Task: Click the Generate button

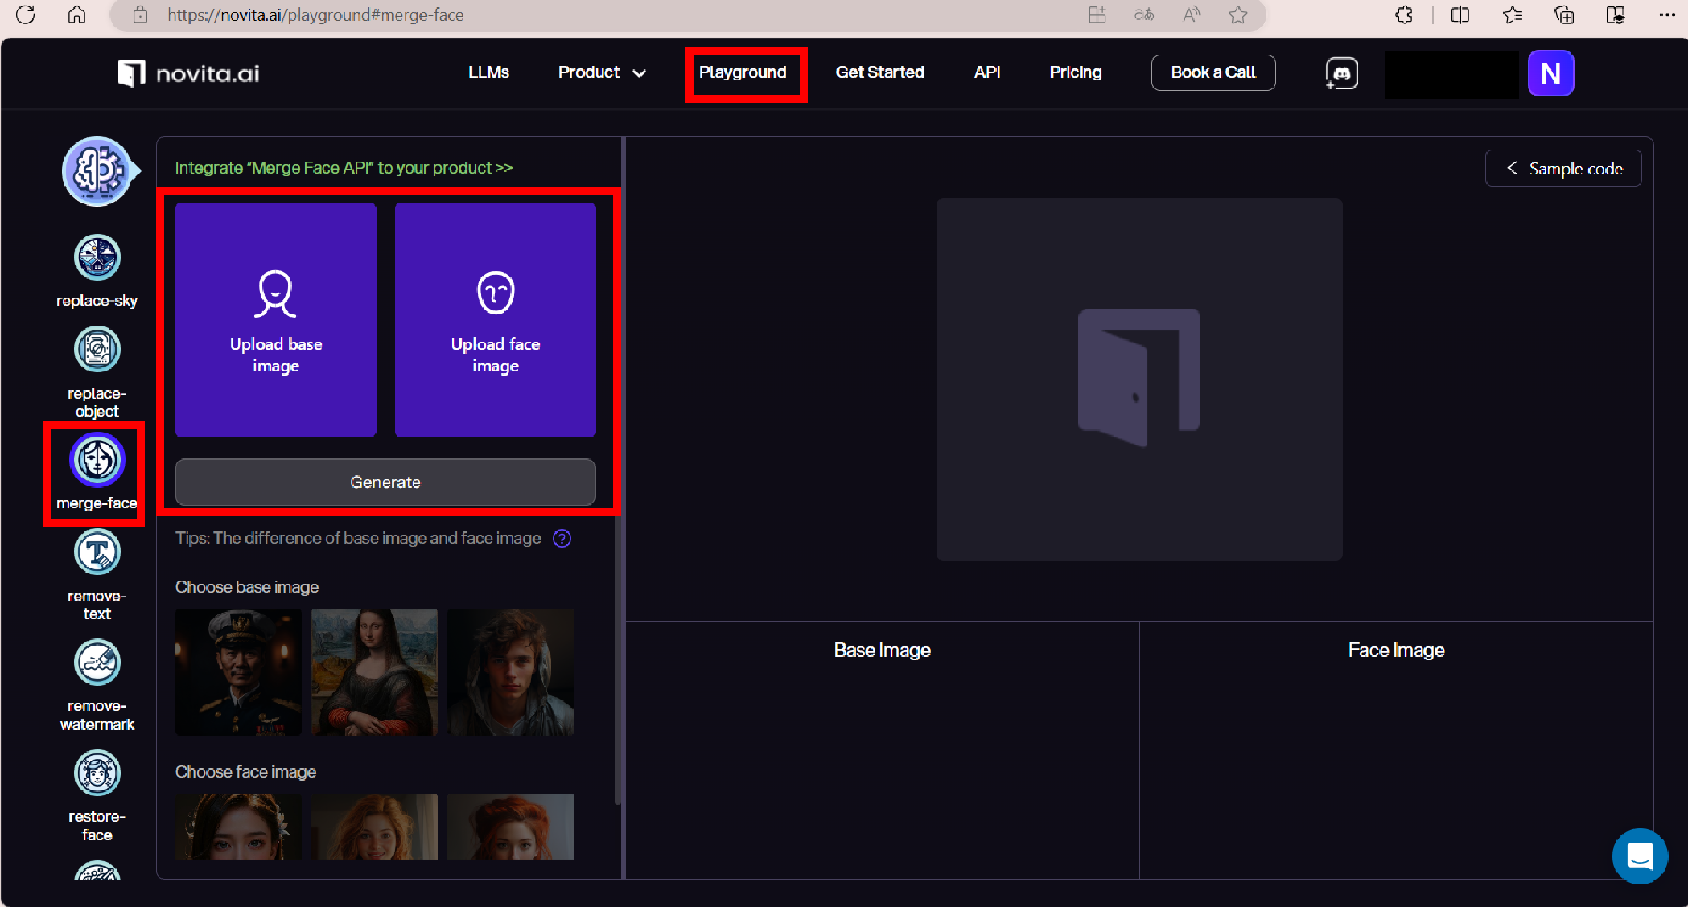Action: [x=385, y=482]
